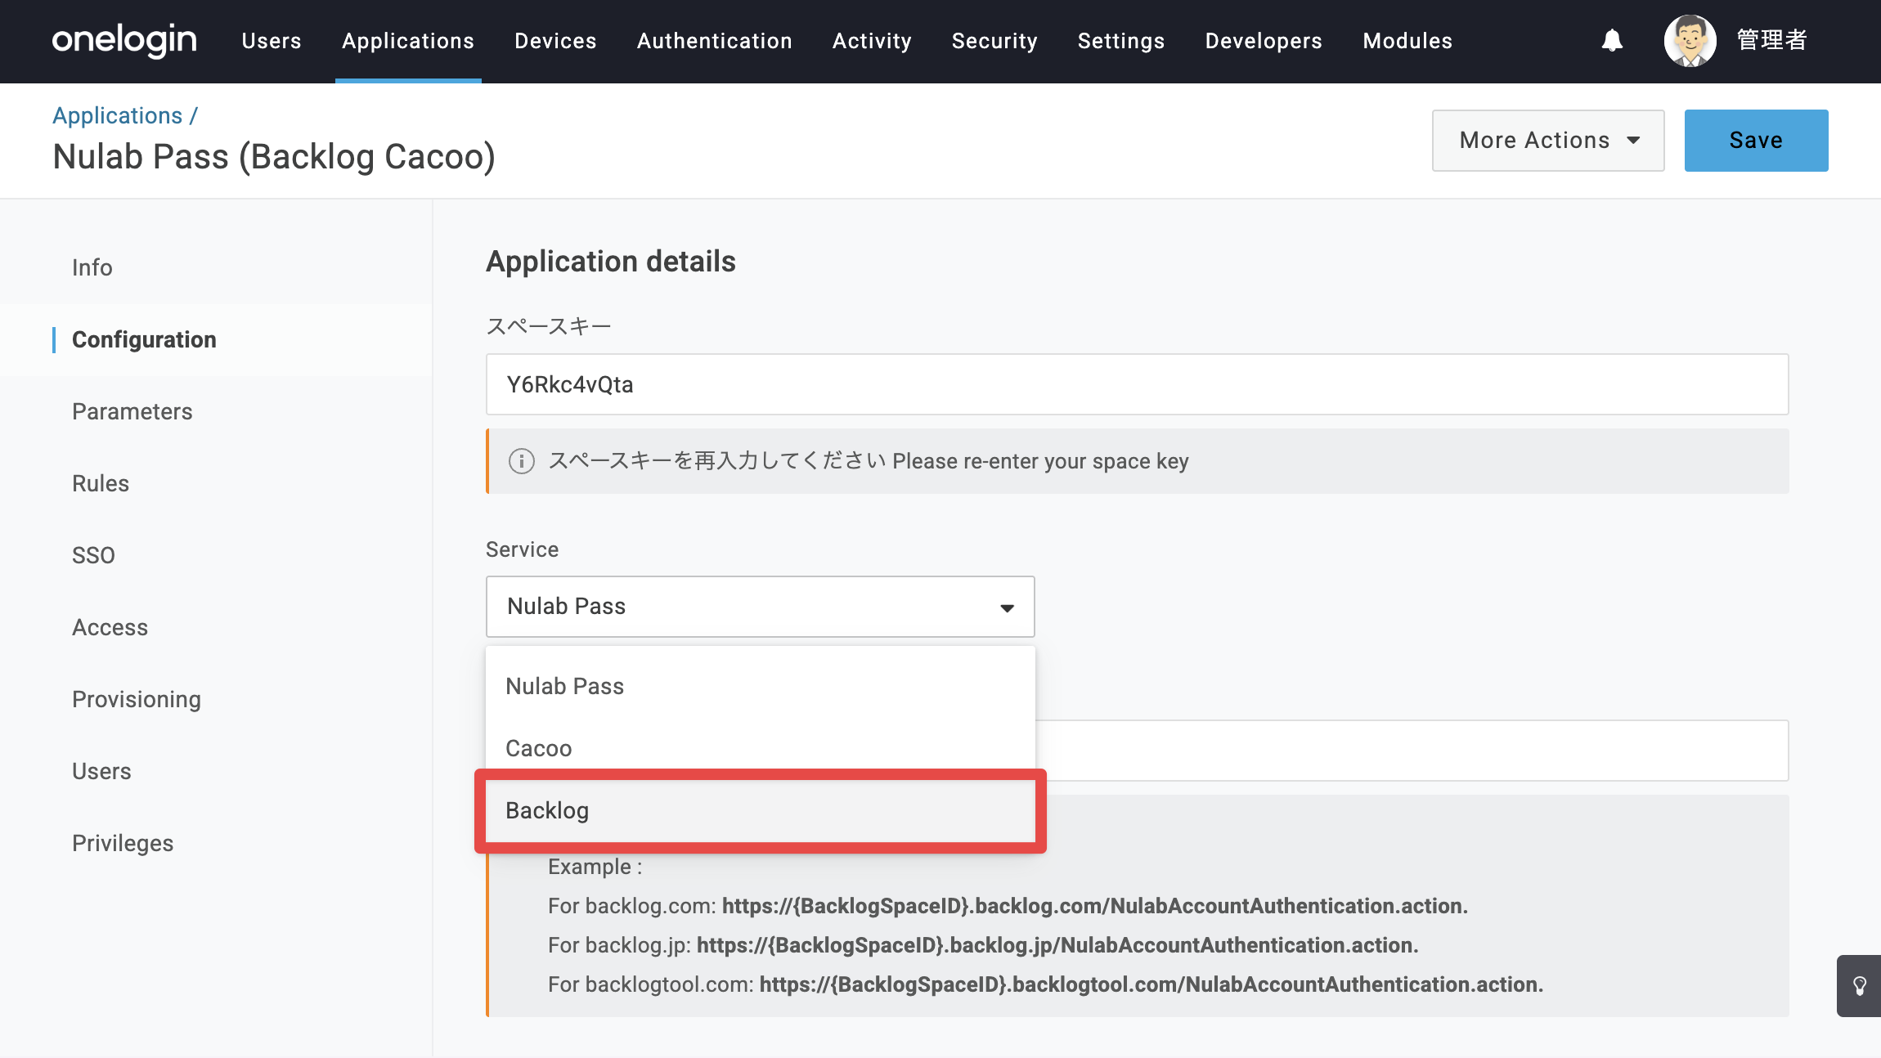Open the administrator avatar menu
This screenshot has height=1058, width=1881.
tap(1690, 40)
